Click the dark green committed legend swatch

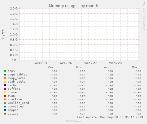[5, 107]
